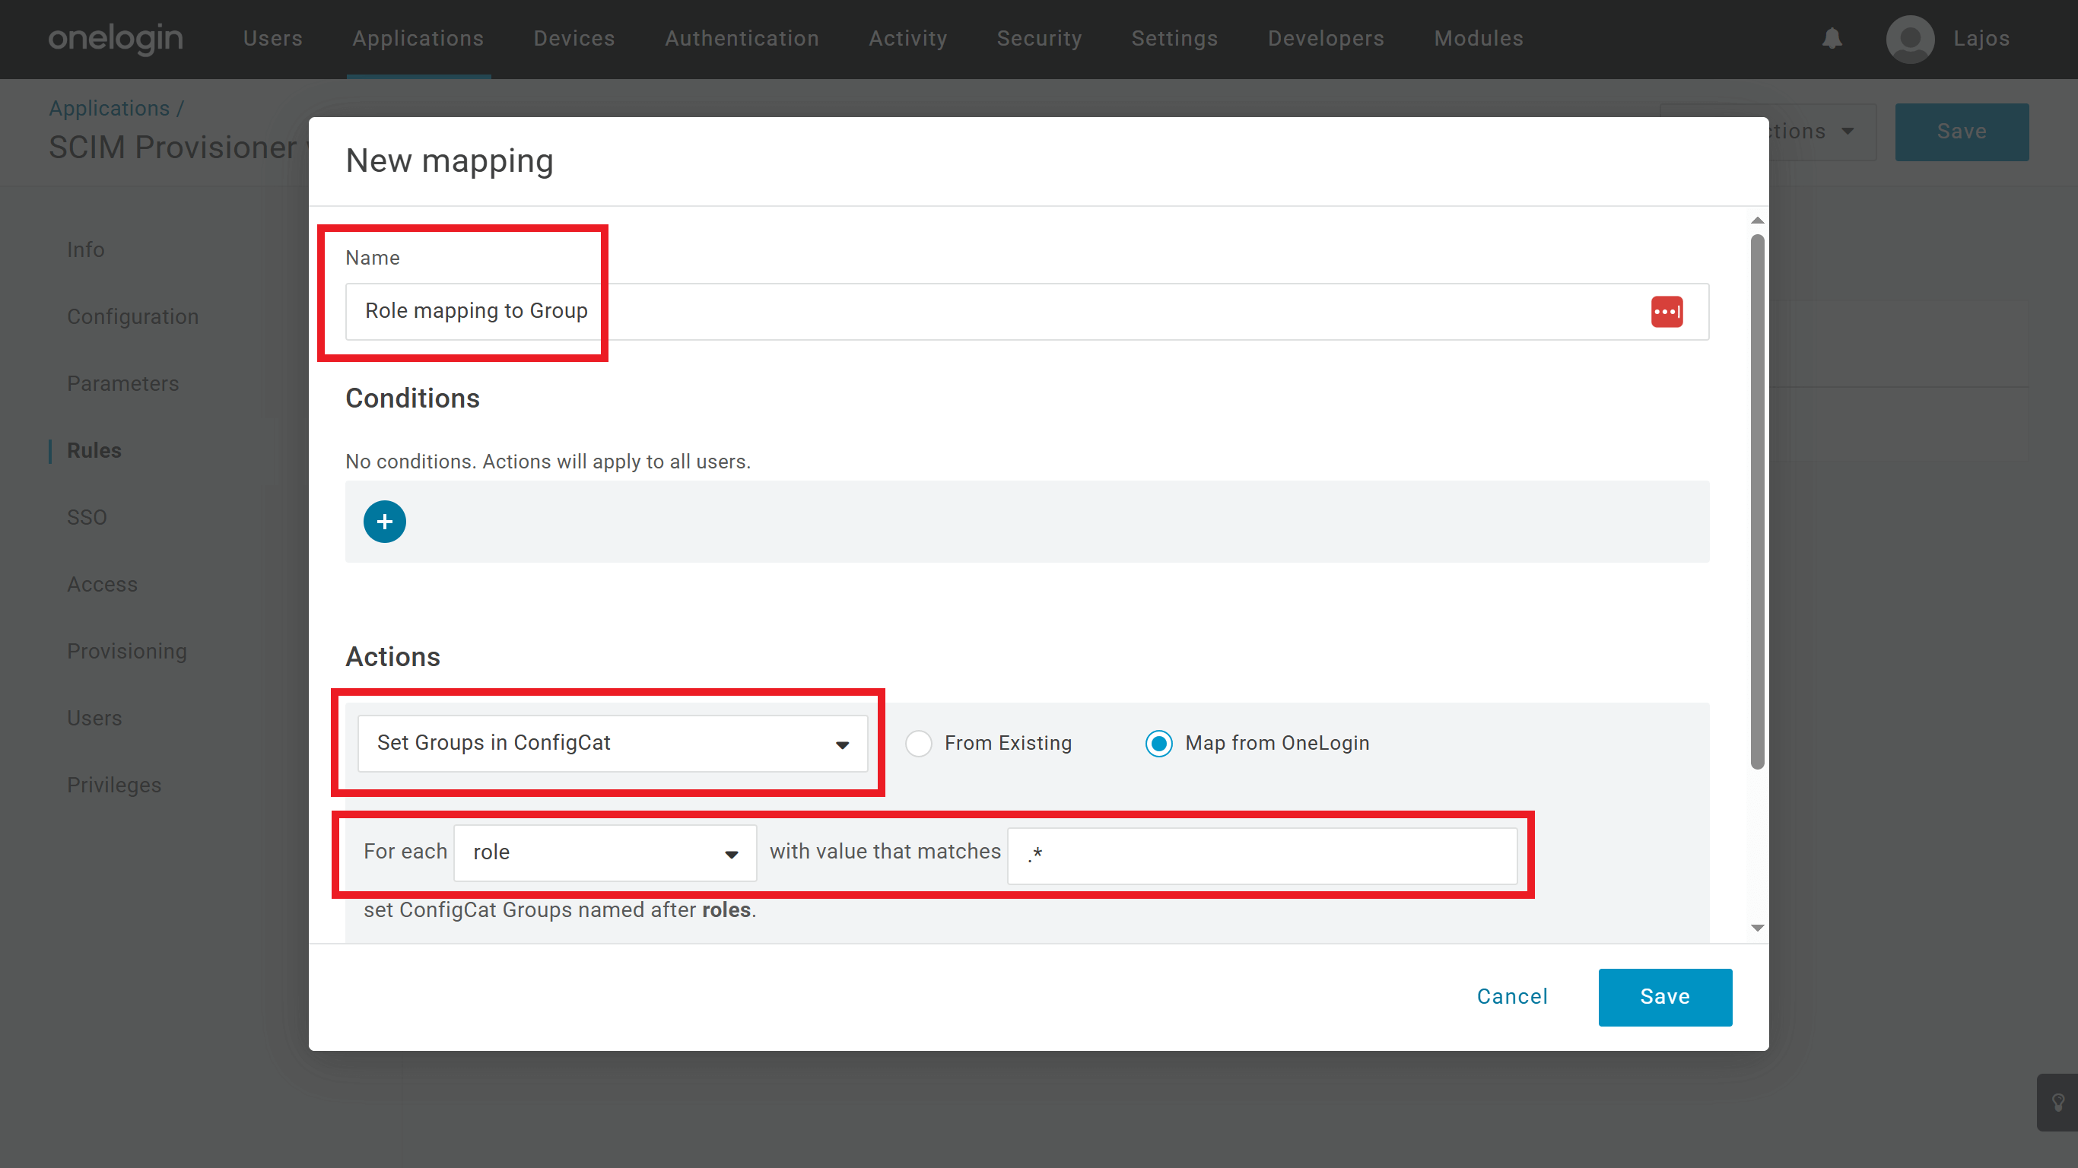This screenshot has width=2078, height=1168.
Task: Click the red password manager icon in Name field
Action: pyautogui.click(x=1666, y=311)
